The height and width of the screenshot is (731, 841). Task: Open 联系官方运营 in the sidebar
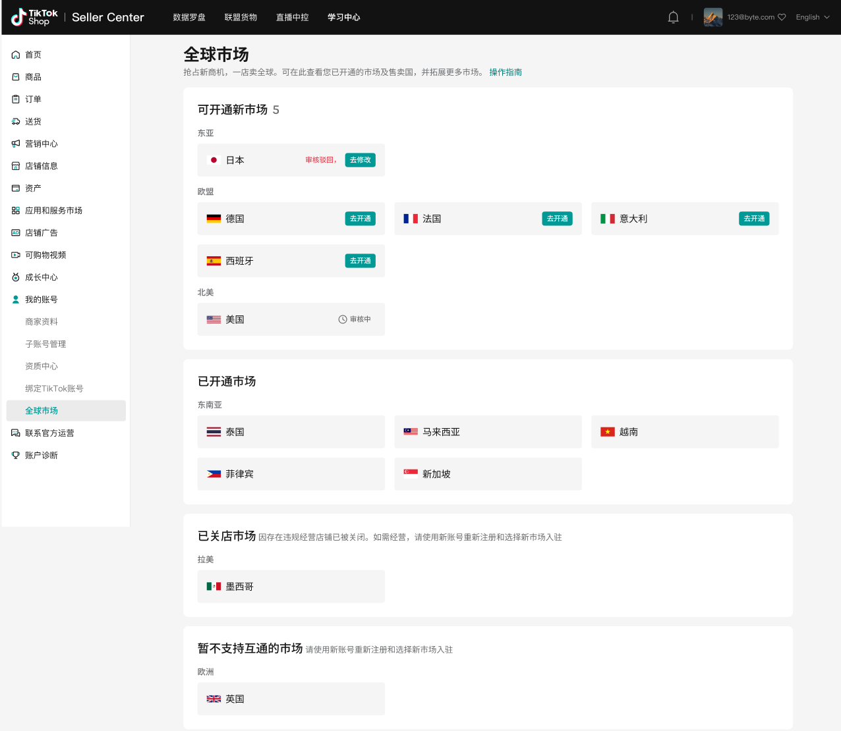[x=49, y=433]
